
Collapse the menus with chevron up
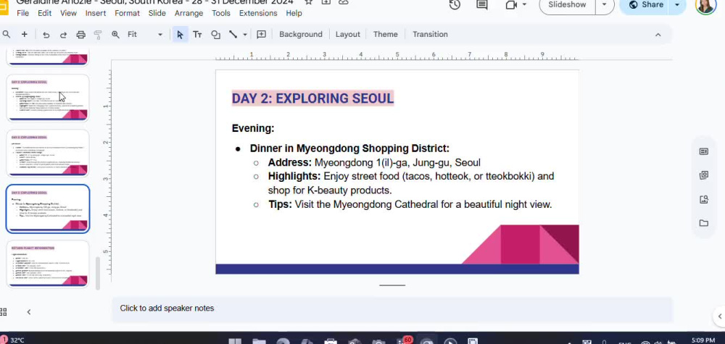coord(658,35)
